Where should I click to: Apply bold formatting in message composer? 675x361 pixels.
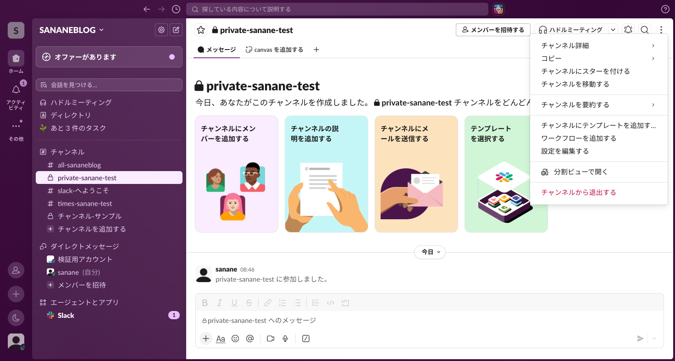(205, 303)
